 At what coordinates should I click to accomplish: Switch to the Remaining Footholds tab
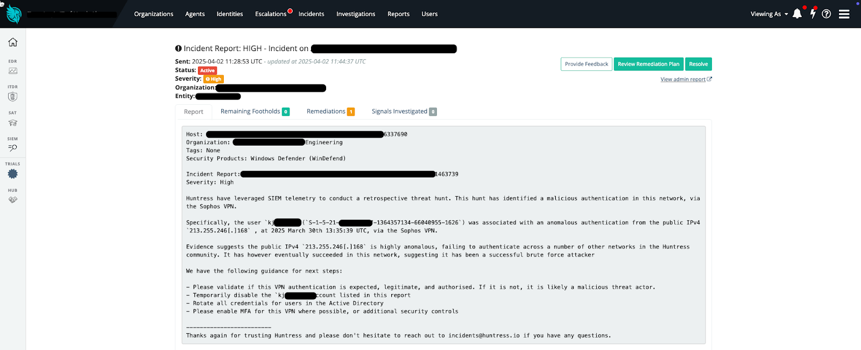tap(255, 111)
